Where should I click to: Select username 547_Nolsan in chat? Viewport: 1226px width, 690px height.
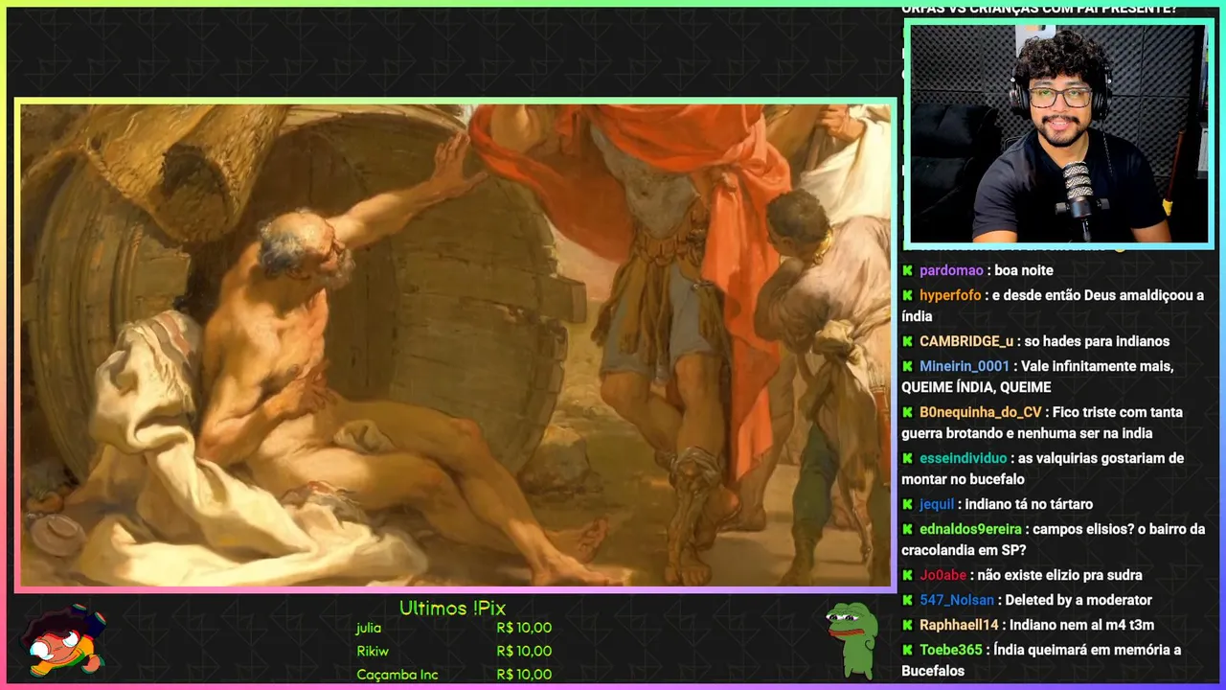[957, 601]
